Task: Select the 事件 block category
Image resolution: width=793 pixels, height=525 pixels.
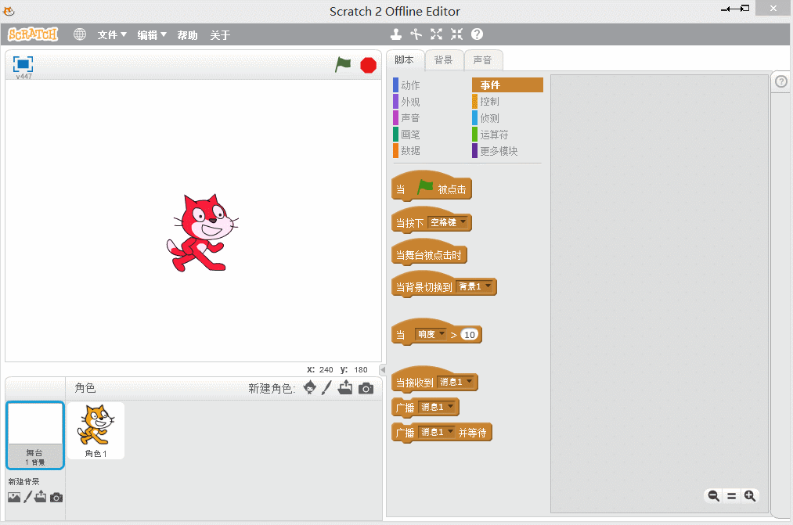Action: [507, 85]
